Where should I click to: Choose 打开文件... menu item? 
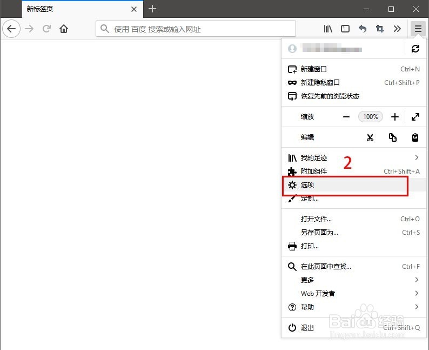pos(354,219)
